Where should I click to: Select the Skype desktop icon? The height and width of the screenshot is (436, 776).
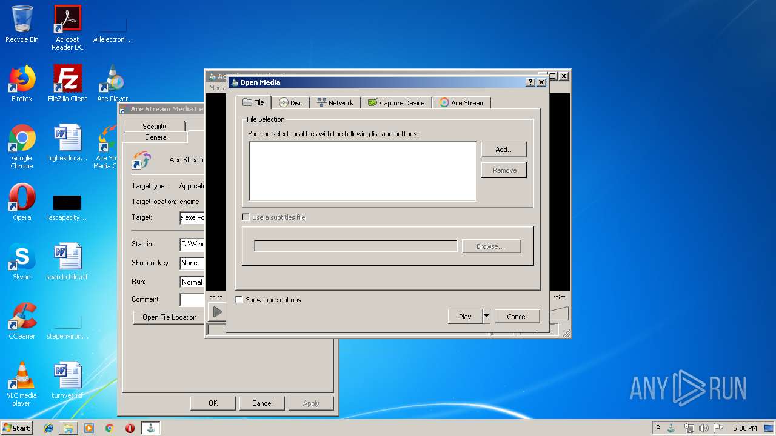coord(22,262)
